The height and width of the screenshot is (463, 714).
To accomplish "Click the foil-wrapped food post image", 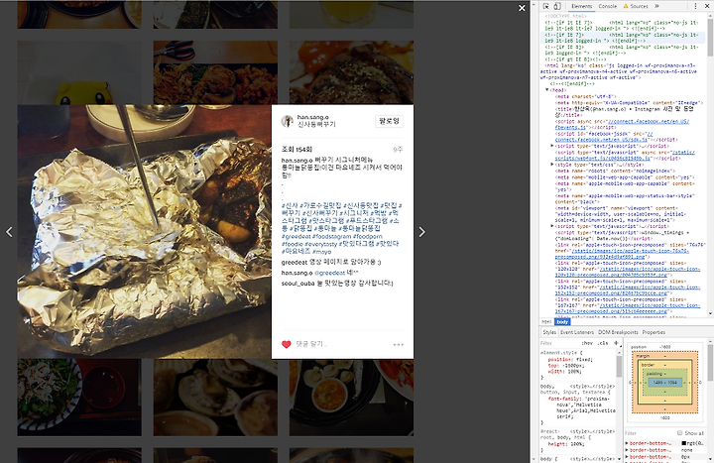I will click(145, 232).
